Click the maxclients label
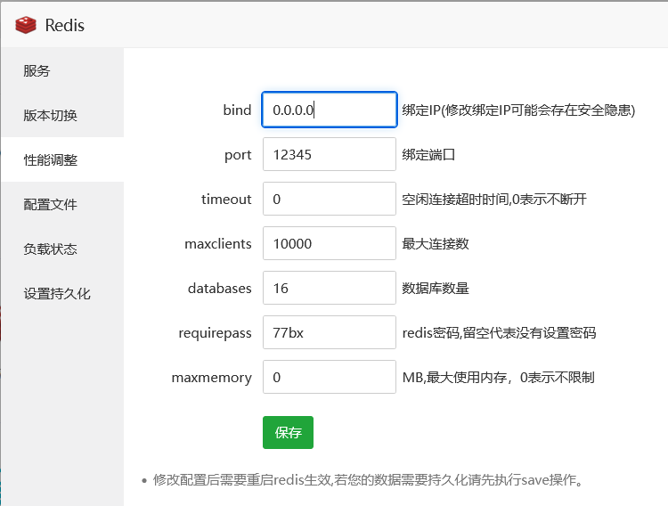The image size is (668, 506). [218, 244]
